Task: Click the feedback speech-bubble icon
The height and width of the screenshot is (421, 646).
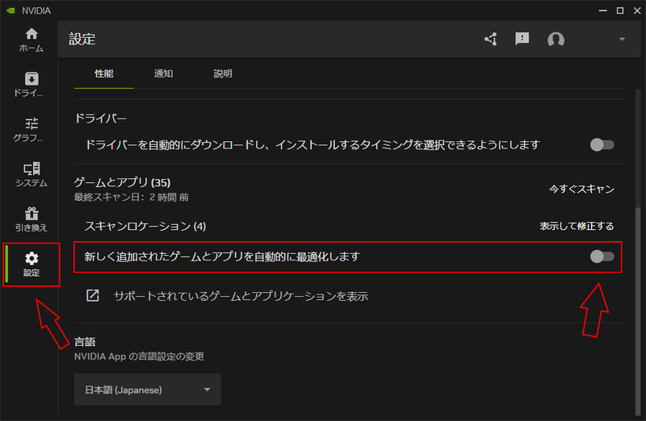Action: (522, 39)
